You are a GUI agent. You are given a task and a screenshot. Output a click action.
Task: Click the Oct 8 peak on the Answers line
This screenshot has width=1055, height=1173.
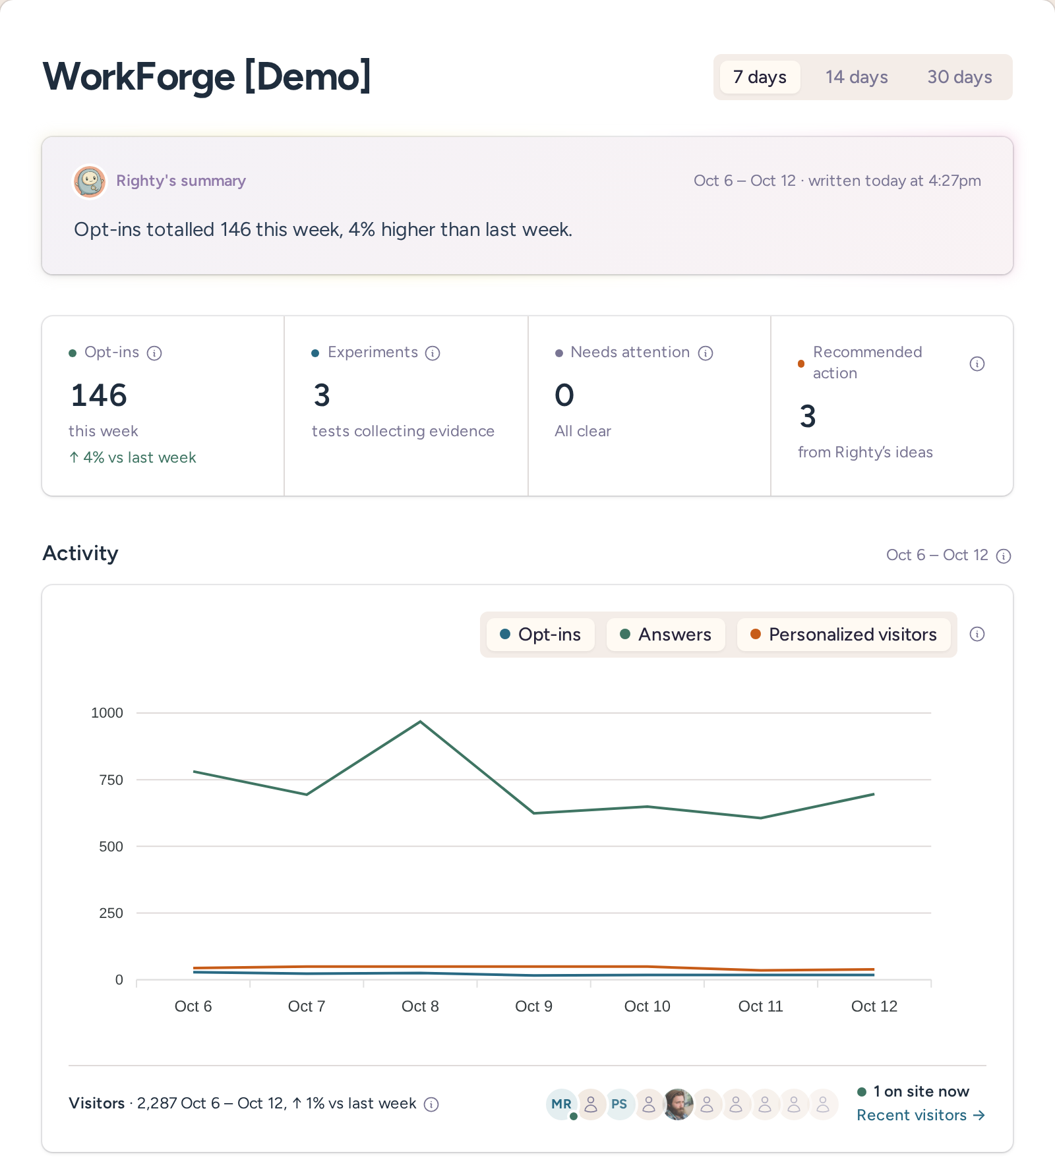pos(421,722)
